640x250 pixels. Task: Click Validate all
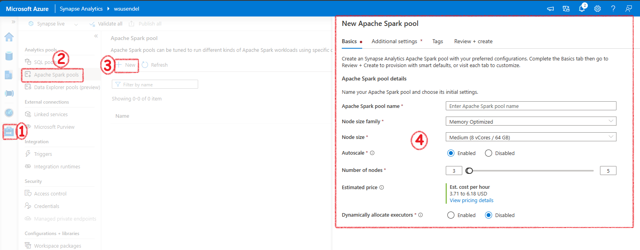[x=106, y=24]
